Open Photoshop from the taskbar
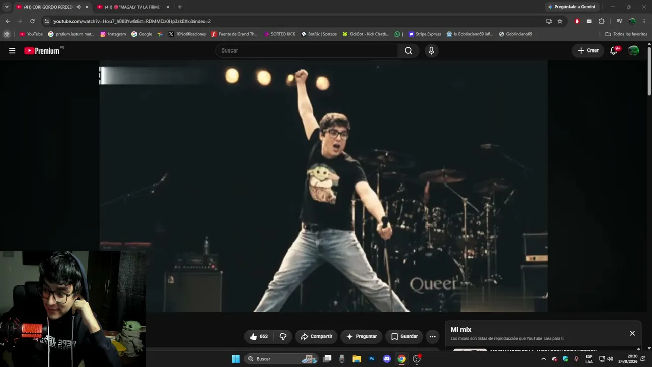The image size is (652, 367). [x=372, y=359]
